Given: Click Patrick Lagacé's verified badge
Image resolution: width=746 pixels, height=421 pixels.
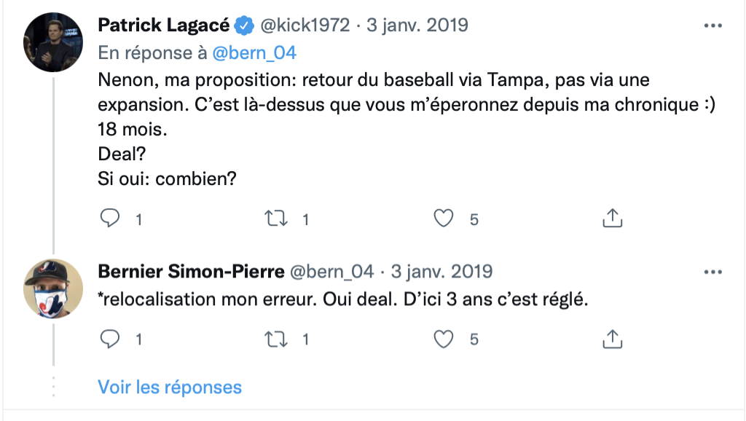Looking at the screenshot, I should 244,26.
